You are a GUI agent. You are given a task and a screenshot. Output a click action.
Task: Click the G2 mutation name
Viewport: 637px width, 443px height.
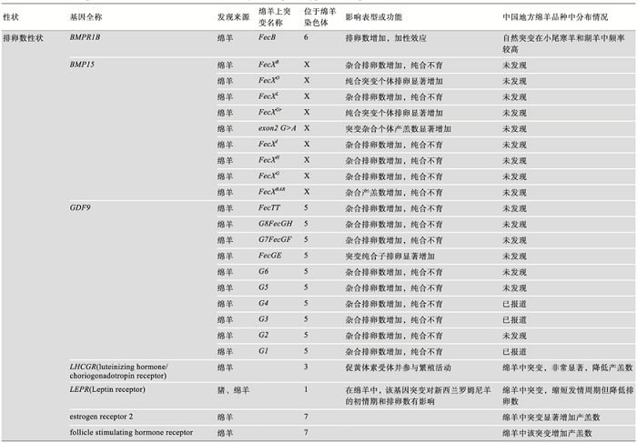263,335
